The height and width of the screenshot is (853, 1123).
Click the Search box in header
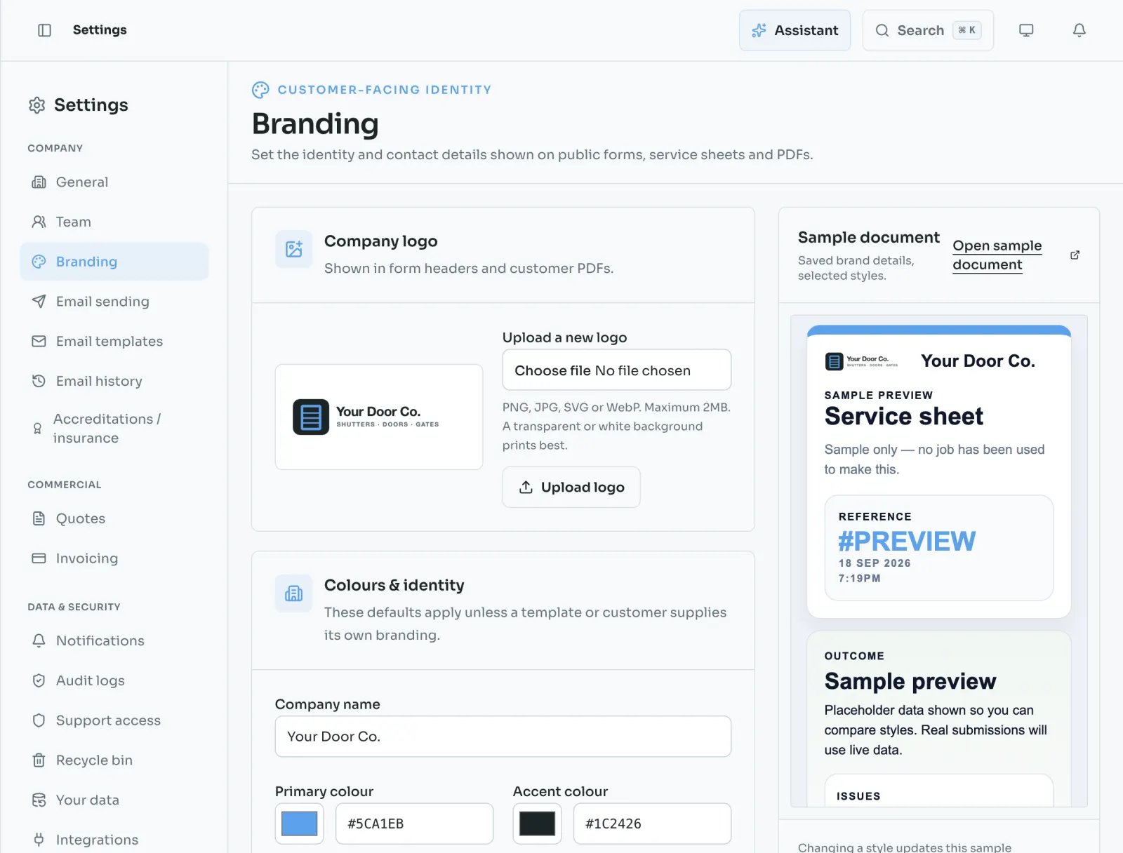click(928, 30)
